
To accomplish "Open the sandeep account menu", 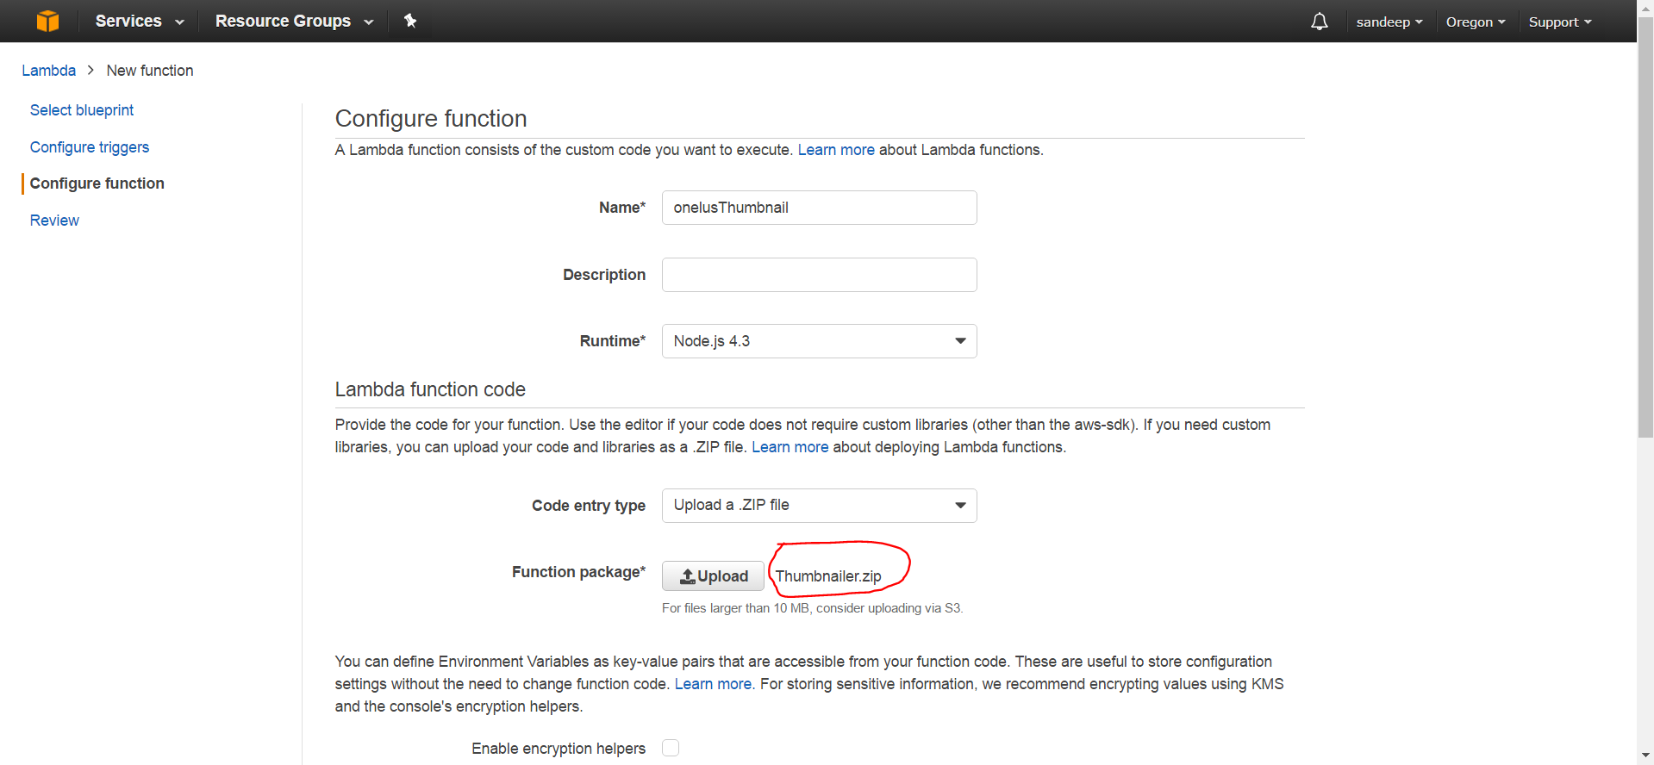I will [x=1389, y=22].
